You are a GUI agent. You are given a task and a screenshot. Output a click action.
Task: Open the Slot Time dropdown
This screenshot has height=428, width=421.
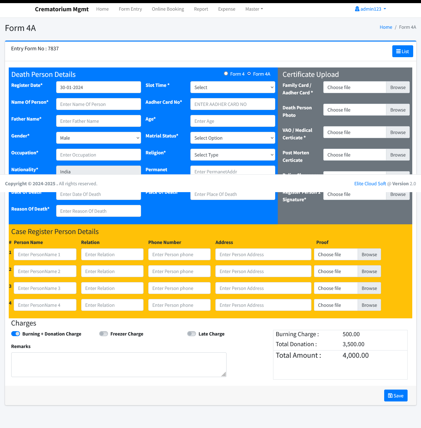coord(233,87)
